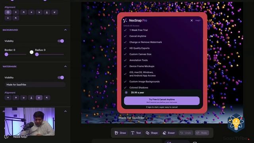
Task: Click '1 Week Free Trial' feature text
Action: point(139,30)
